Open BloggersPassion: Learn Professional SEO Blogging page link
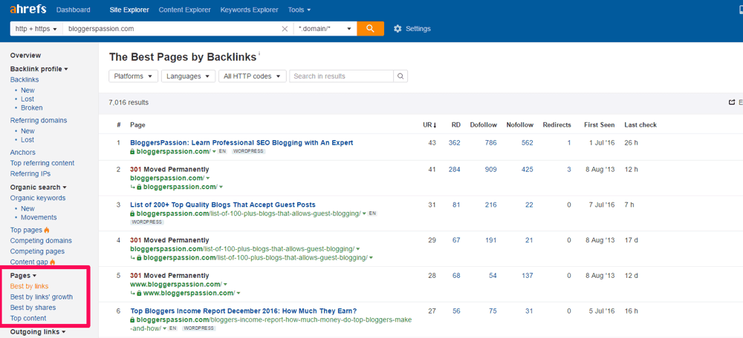The height and width of the screenshot is (338, 743). pyautogui.click(x=241, y=143)
